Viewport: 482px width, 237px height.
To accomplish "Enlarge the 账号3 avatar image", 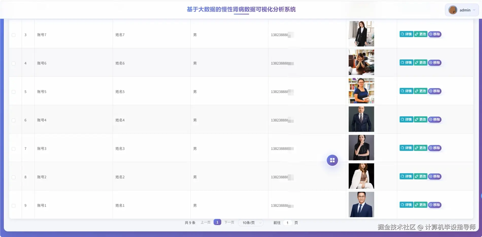I will [361, 147].
